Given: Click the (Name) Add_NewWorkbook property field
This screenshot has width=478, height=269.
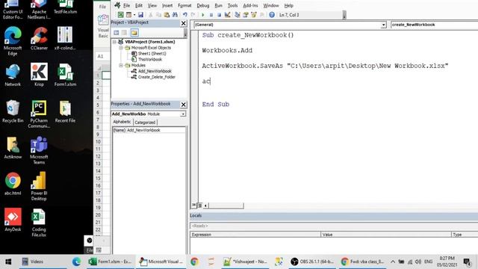Looking at the screenshot, I should tap(149, 130).
